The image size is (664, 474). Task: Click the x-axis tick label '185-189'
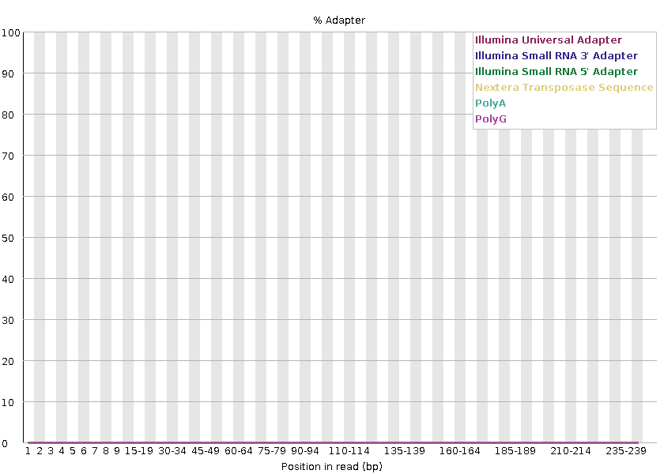(515, 451)
